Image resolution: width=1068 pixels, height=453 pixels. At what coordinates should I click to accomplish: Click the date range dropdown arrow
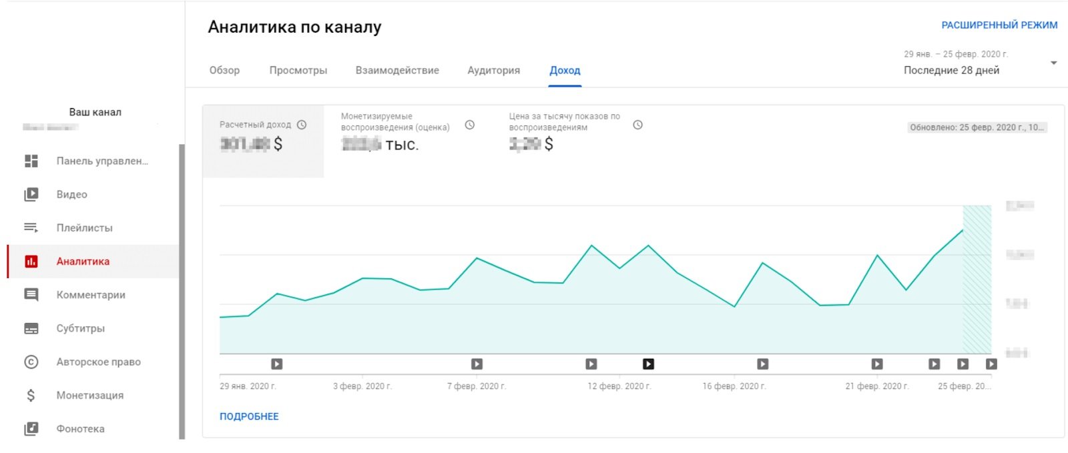point(1054,63)
